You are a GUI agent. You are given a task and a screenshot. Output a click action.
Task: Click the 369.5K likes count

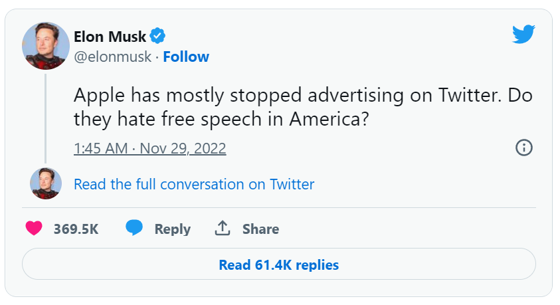(76, 229)
